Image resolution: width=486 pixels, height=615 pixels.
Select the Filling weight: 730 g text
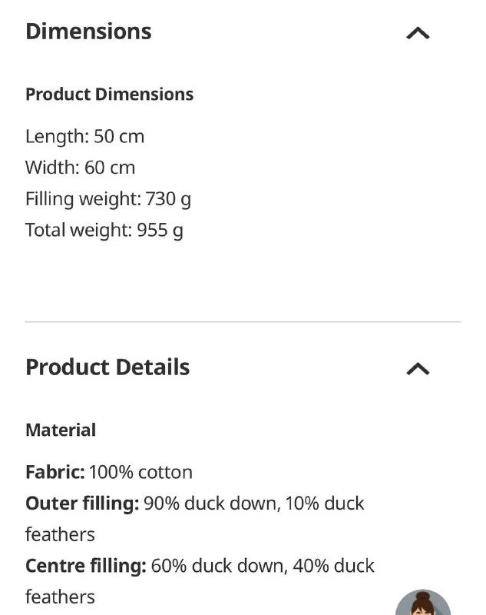(107, 199)
